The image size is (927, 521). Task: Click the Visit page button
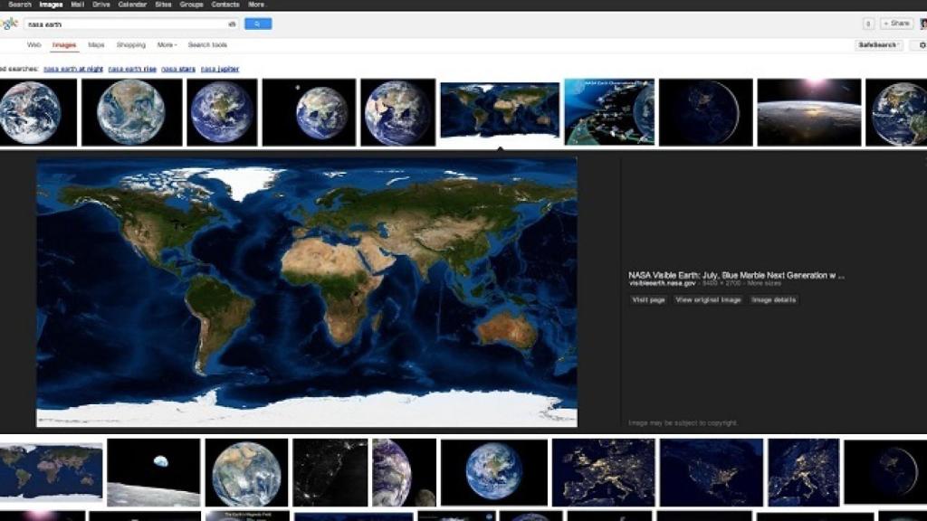pos(647,299)
